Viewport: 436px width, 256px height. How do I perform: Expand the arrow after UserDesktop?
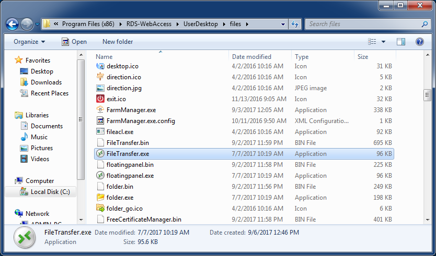[224, 24]
